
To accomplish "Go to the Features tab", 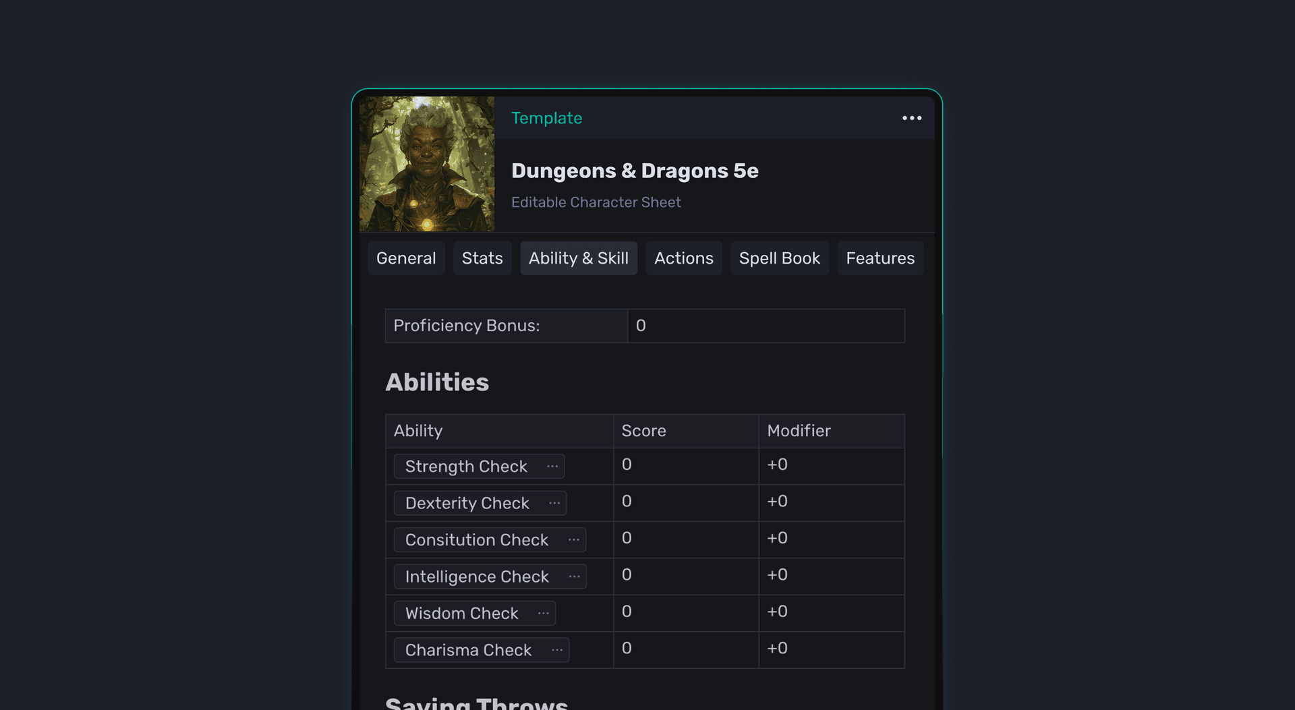I will point(880,258).
